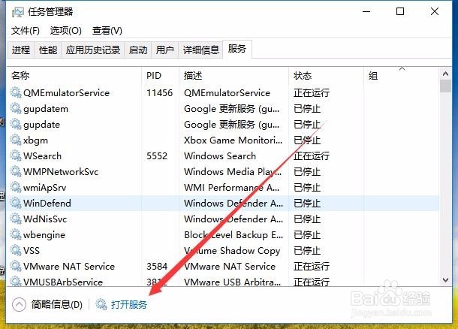The image size is (458, 329).
Task: Select the wmiApSrv service name
Action: [x=45, y=188]
